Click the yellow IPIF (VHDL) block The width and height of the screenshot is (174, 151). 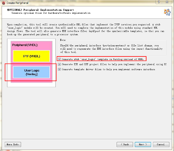pyautogui.click(x=31, y=56)
